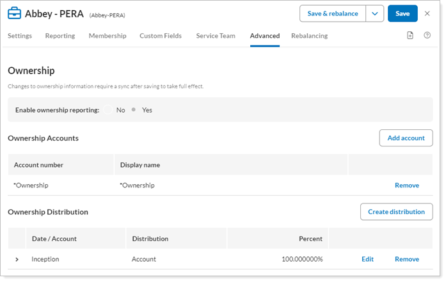Expand the Inception distribution row

tap(17, 260)
